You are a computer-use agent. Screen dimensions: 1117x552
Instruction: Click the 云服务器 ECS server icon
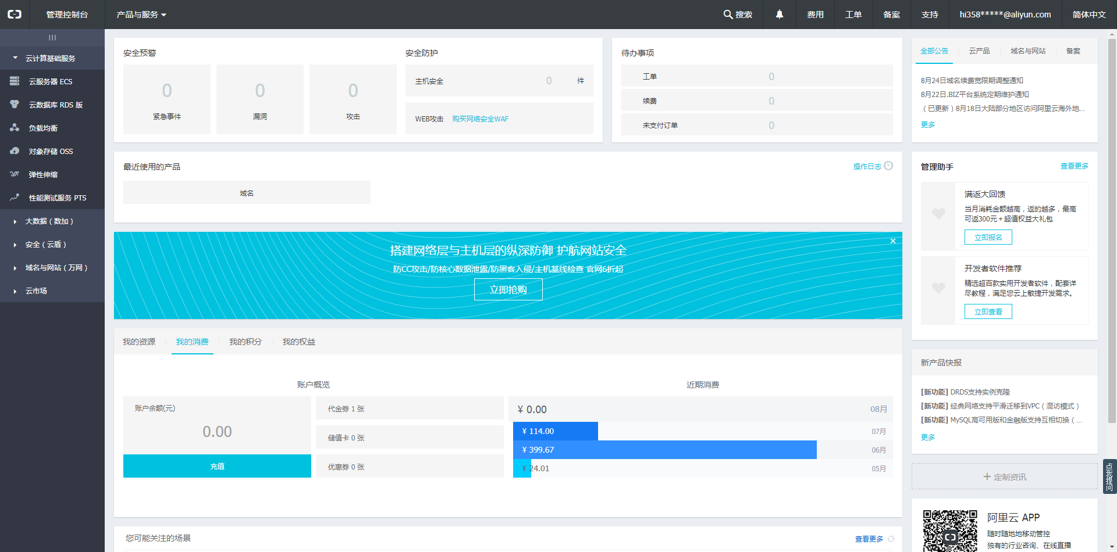click(15, 81)
